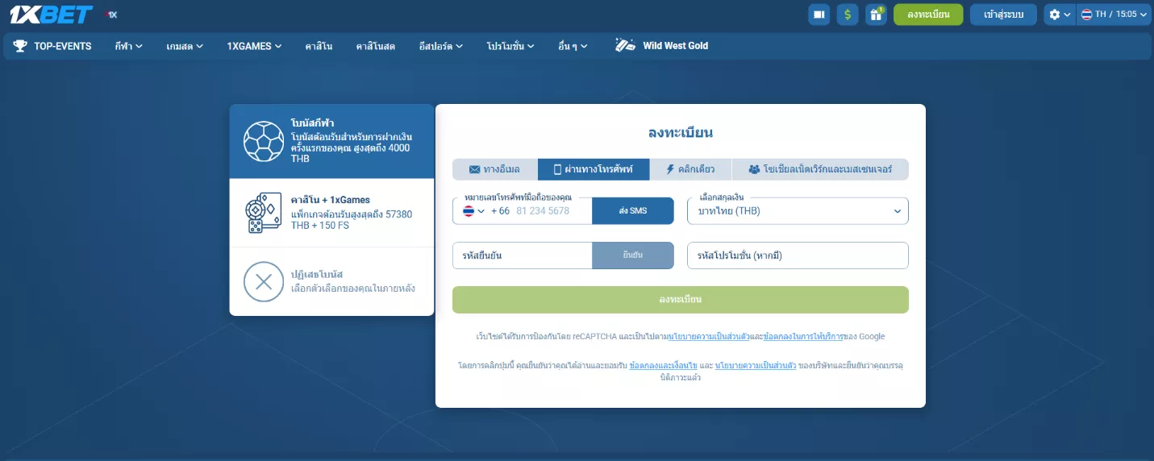Open ข้อตกลงและเงื่อนไข terms link
This screenshot has height=461, width=1154.
664,366
